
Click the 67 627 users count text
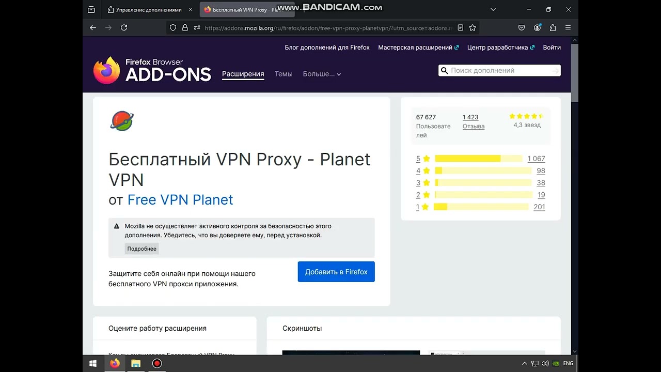(426, 117)
